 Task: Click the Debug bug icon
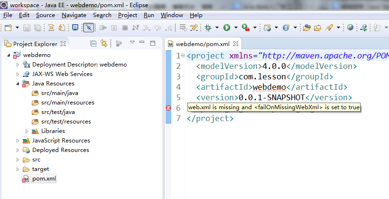pos(208,28)
